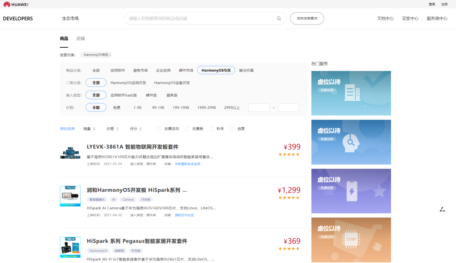This screenshot has height=263, width=456.
Task: Select price range 99-198
Action: [158, 108]
